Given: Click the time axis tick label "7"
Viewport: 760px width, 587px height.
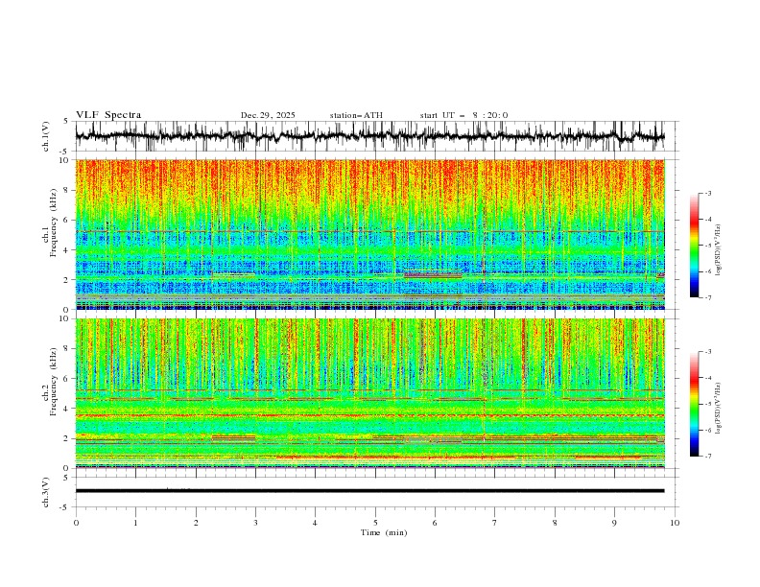Looking at the screenshot, I should (x=495, y=523).
